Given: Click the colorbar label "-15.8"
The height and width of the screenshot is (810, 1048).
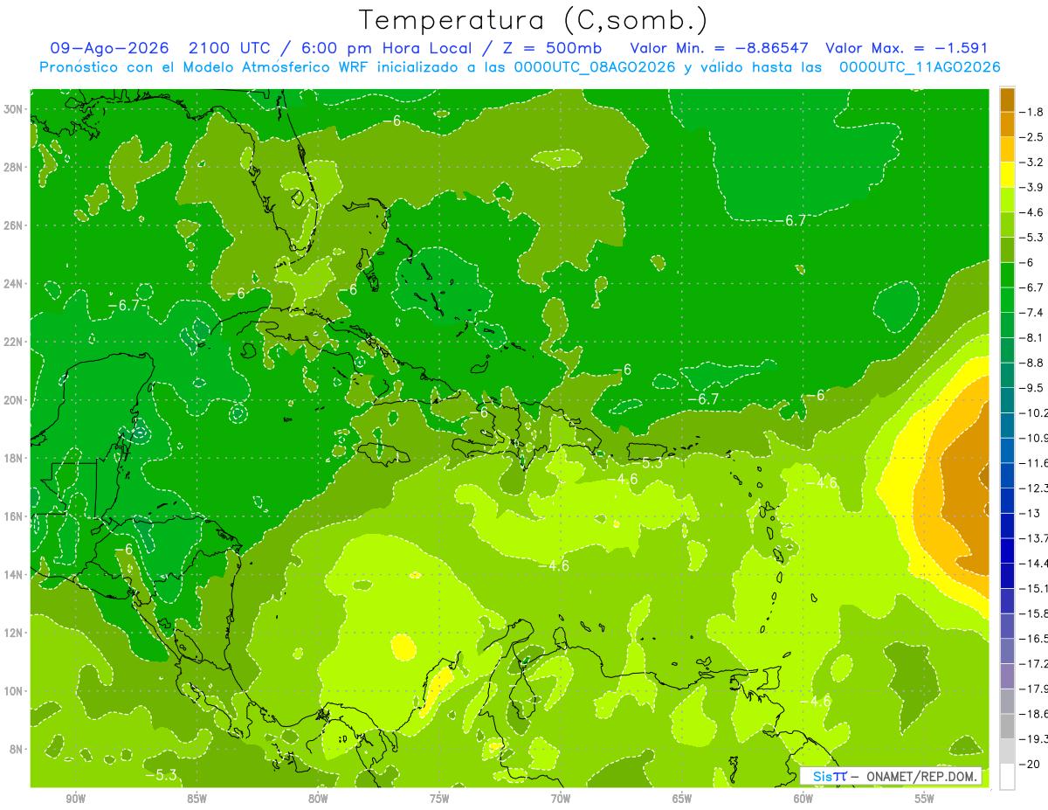Looking at the screenshot, I should pos(1034,613).
